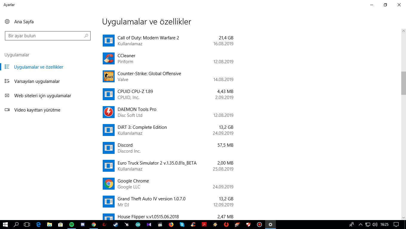Select the DiRT 3: Complete Edition app icon
The width and height of the screenshot is (406, 229).
pyautogui.click(x=109, y=130)
